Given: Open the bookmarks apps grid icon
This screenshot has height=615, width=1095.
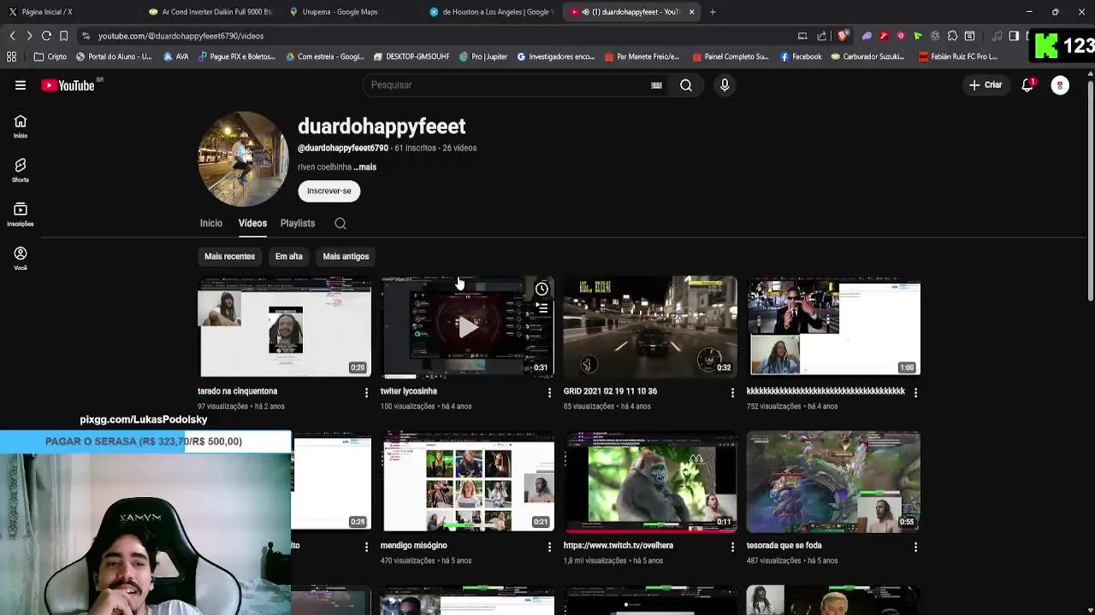Looking at the screenshot, I should click(x=12, y=57).
